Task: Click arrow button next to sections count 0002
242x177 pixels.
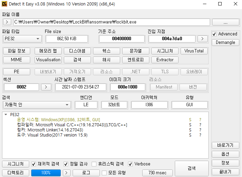Action: coord(46,87)
